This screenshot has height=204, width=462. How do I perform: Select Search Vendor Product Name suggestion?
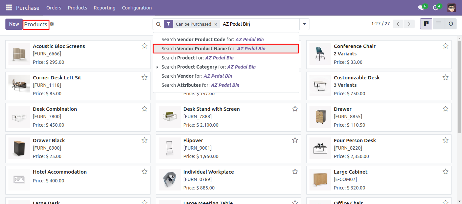226,49
